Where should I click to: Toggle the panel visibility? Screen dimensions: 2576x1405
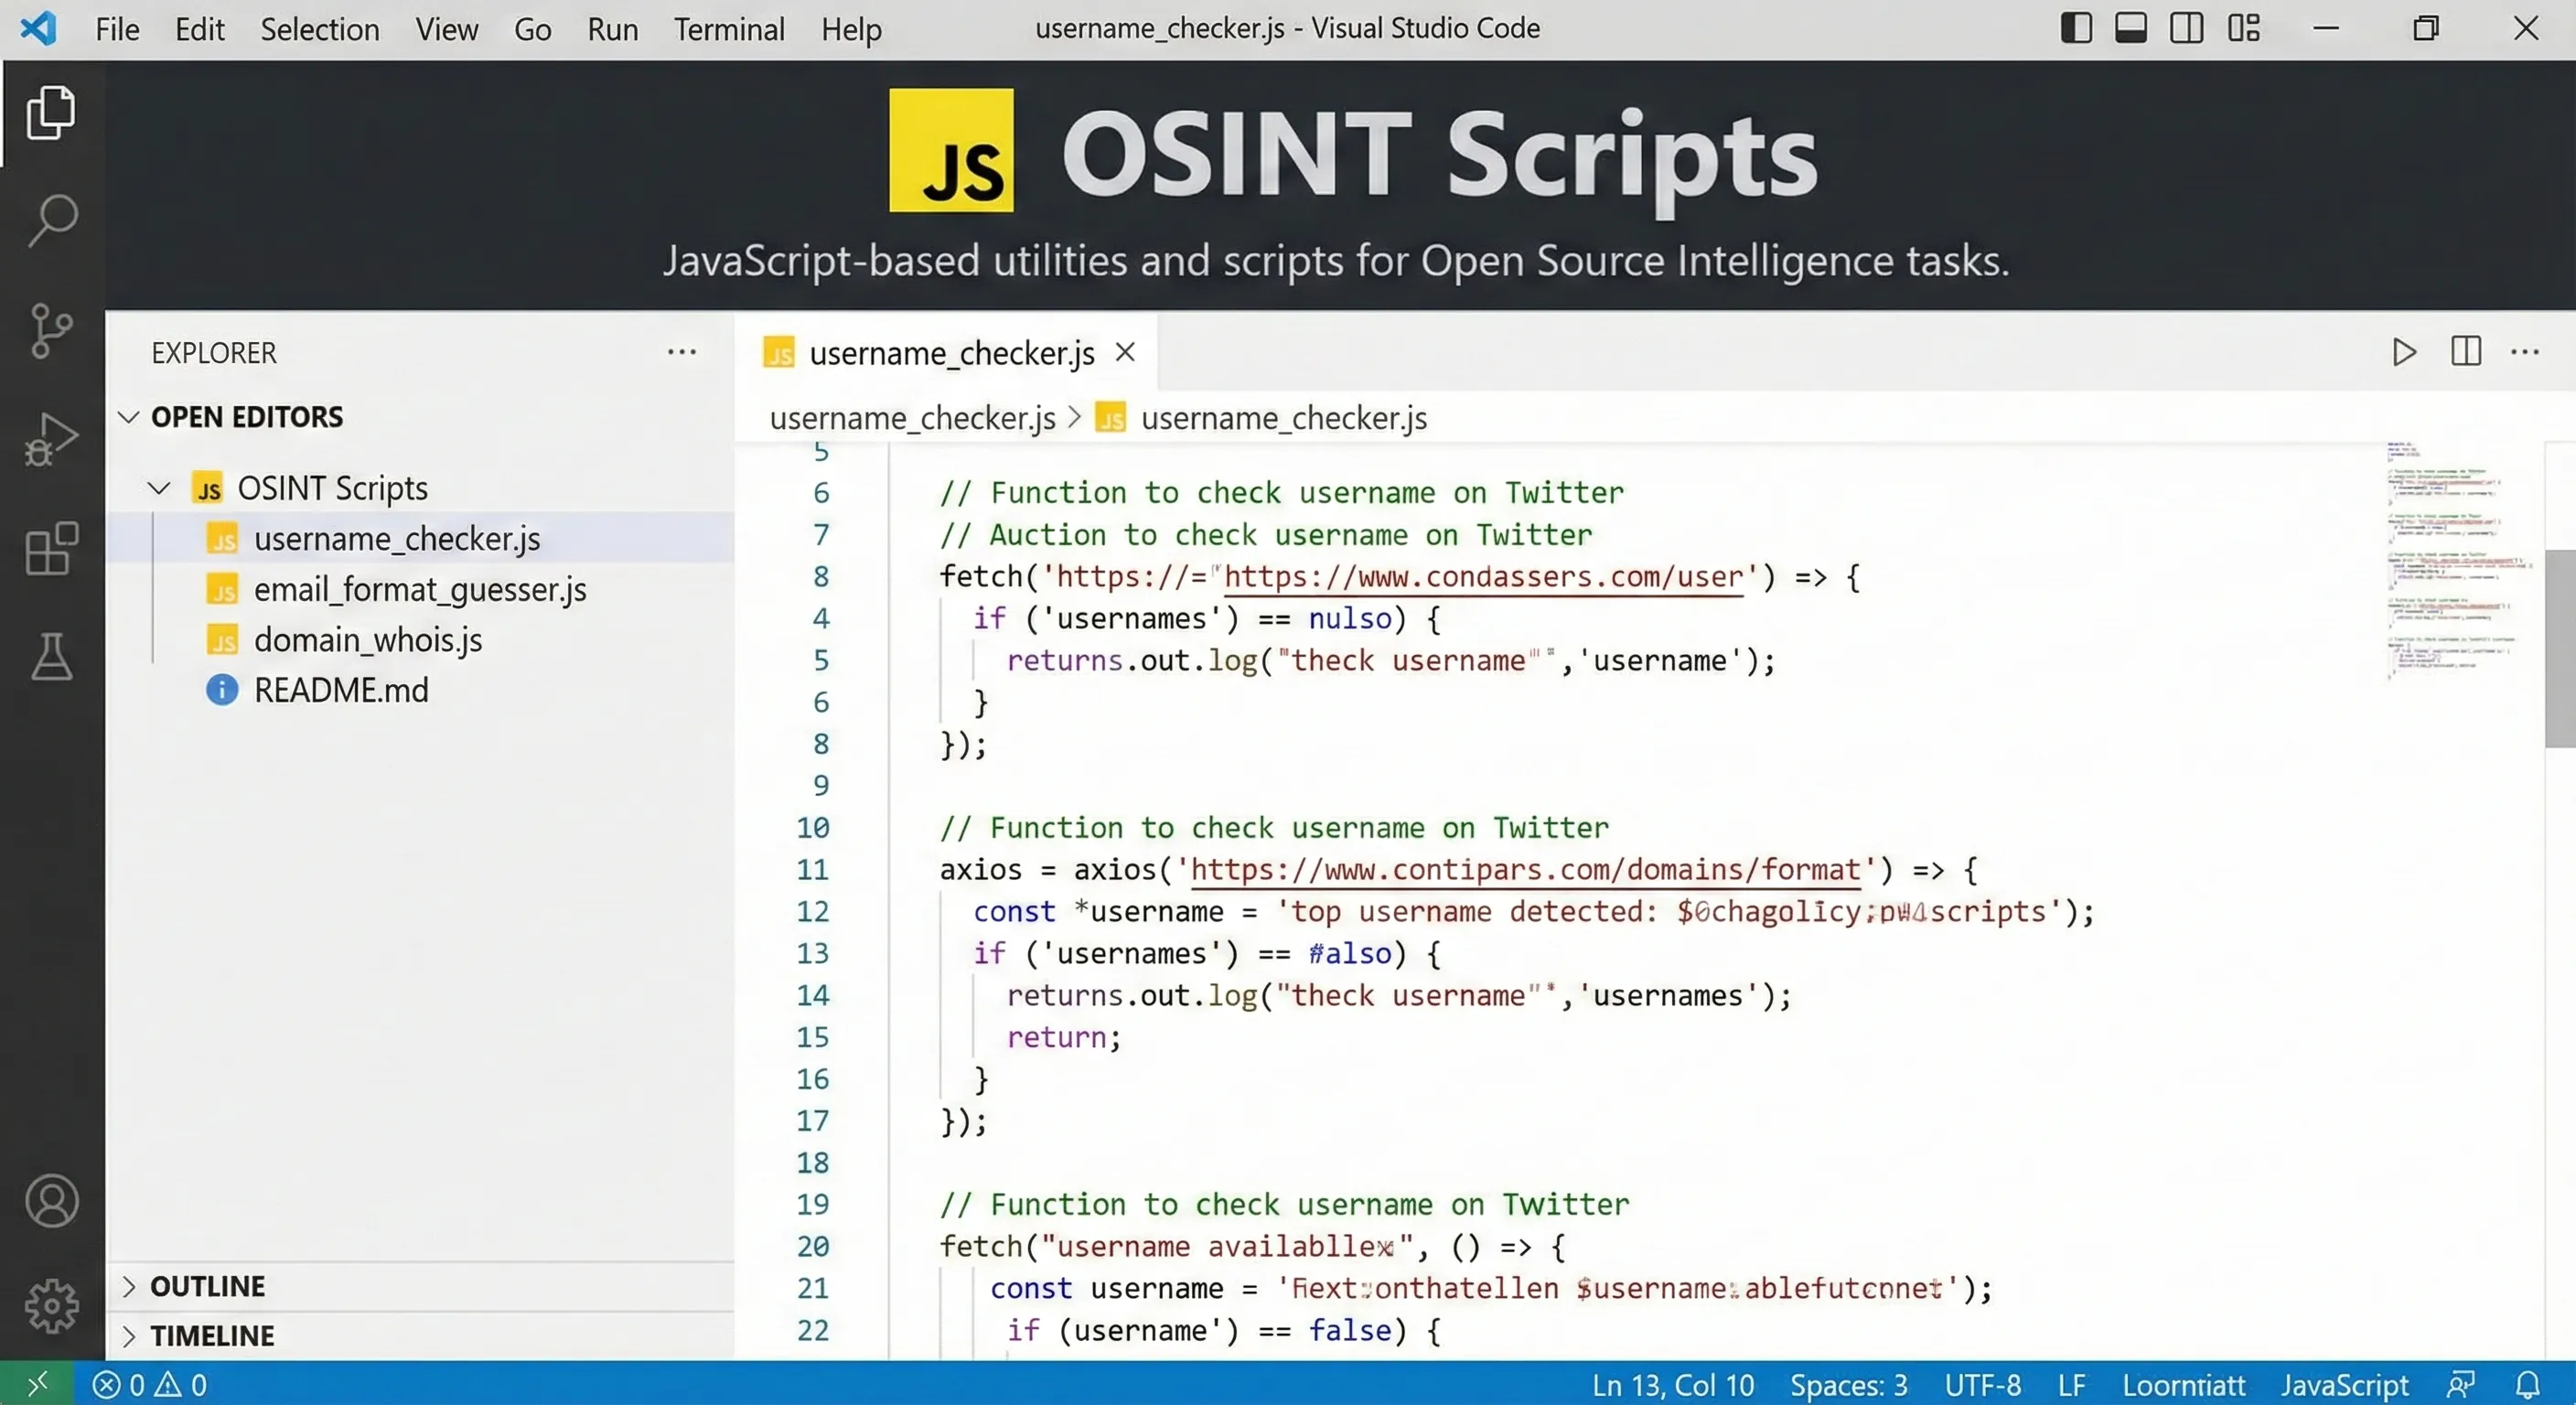(x=2131, y=27)
